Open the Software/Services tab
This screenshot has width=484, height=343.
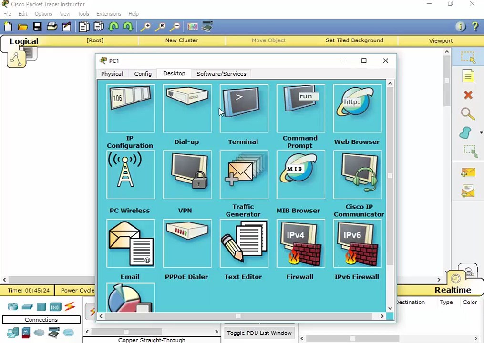pyautogui.click(x=221, y=74)
